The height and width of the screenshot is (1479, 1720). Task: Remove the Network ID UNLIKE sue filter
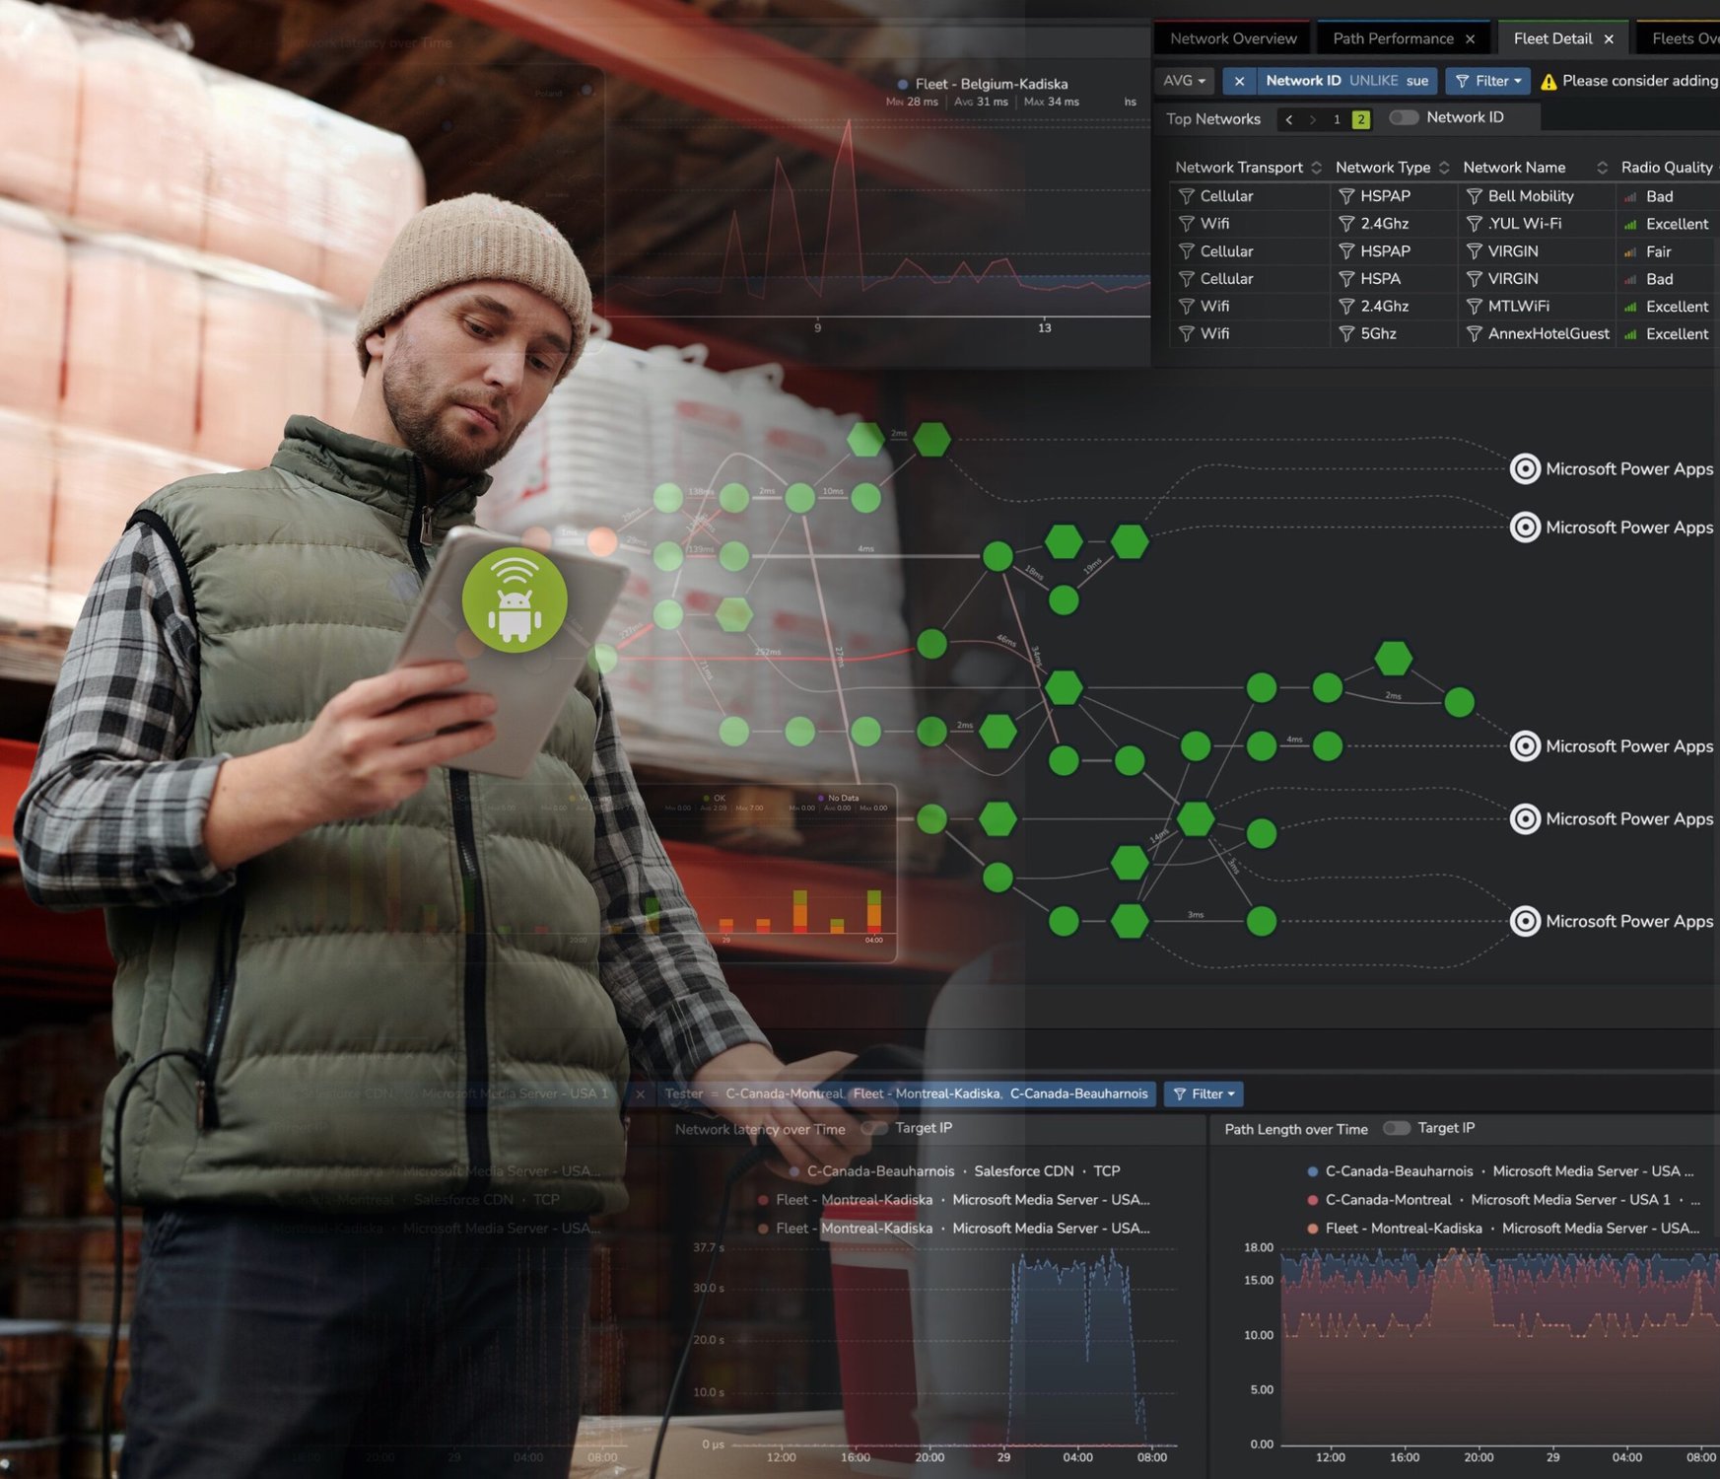coord(1239,81)
